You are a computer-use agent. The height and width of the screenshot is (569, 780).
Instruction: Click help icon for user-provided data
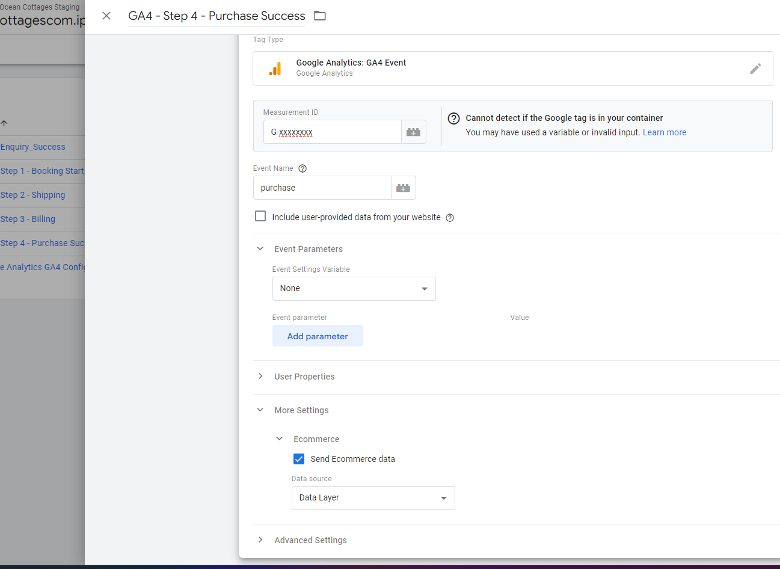pyautogui.click(x=450, y=218)
